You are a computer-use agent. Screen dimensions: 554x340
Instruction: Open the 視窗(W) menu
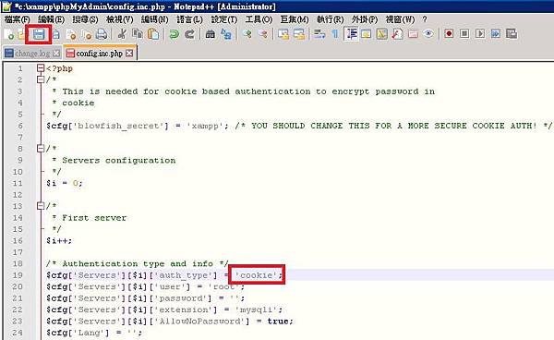[x=400, y=19]
